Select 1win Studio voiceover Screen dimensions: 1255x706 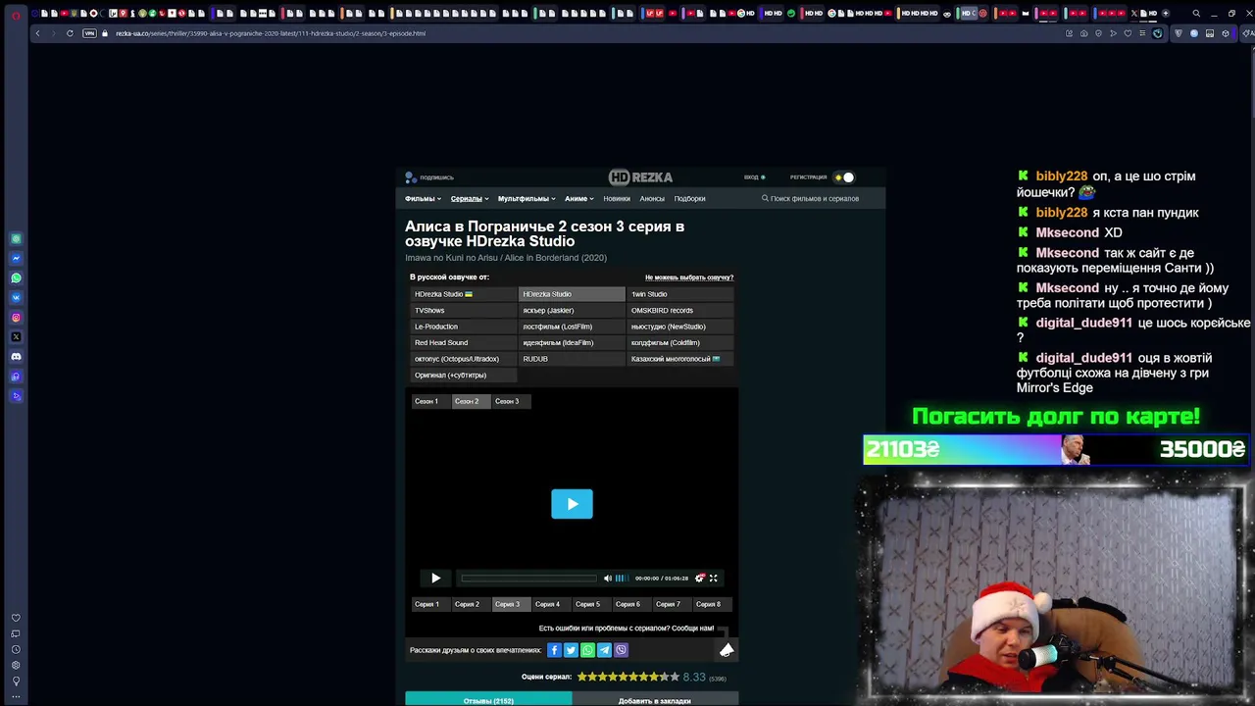pyautogui.click(x=680, y=294)
